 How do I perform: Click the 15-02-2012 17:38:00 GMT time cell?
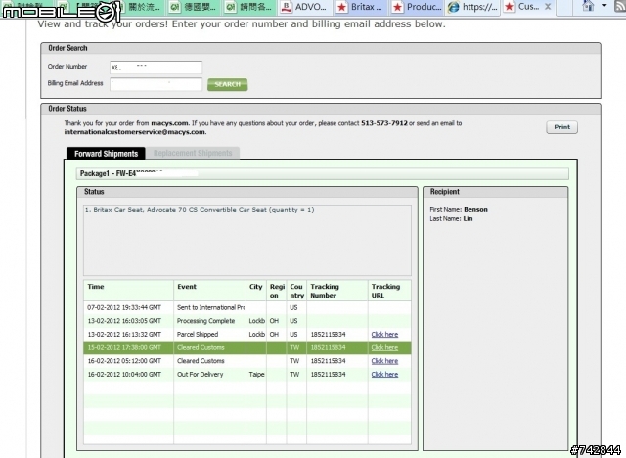point(128,347)
